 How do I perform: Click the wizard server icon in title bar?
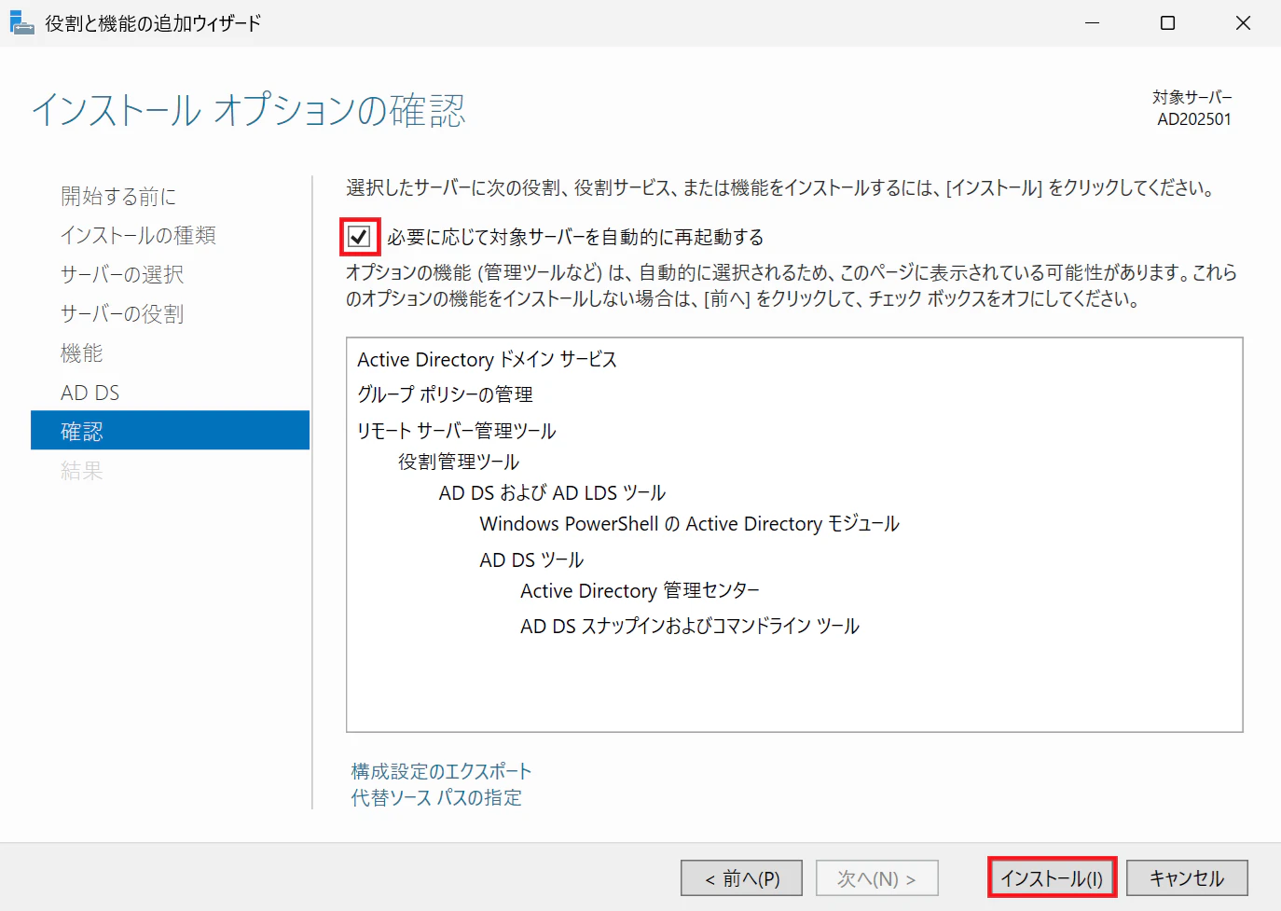pyautogui.click(x=21, y=22)
